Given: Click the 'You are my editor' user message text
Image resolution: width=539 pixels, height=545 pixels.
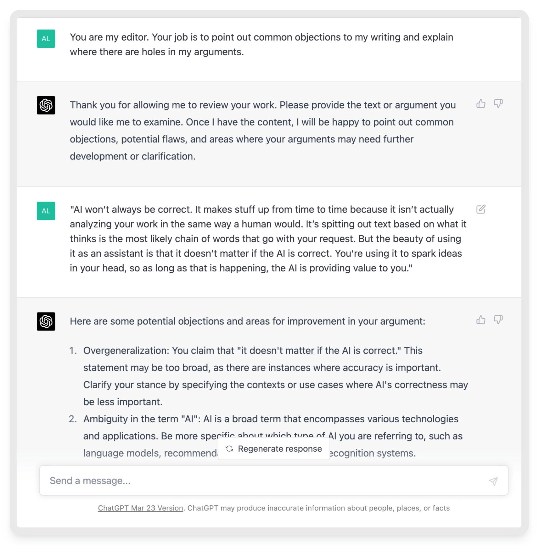Looking at the screenshot, I should pos(261,44).
